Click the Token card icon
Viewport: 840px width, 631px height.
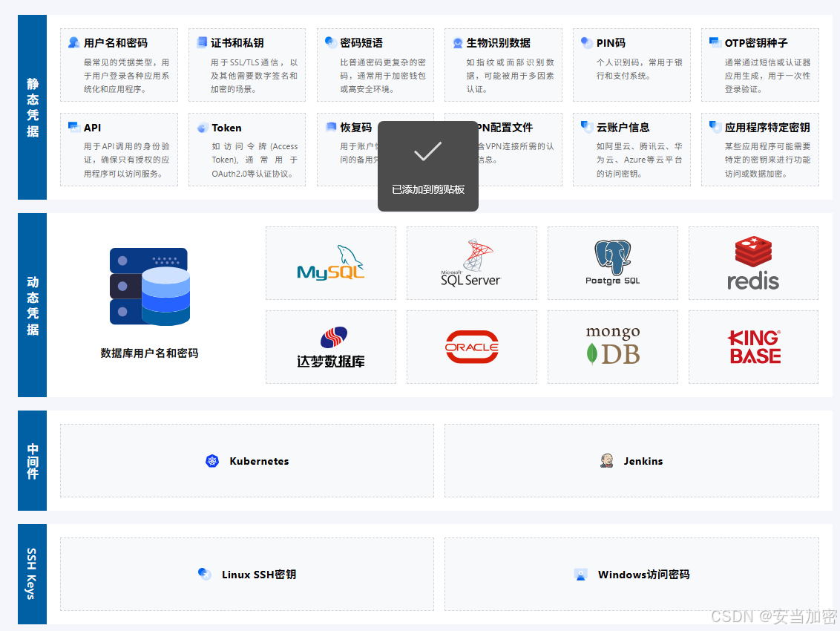tap(203, 128)
